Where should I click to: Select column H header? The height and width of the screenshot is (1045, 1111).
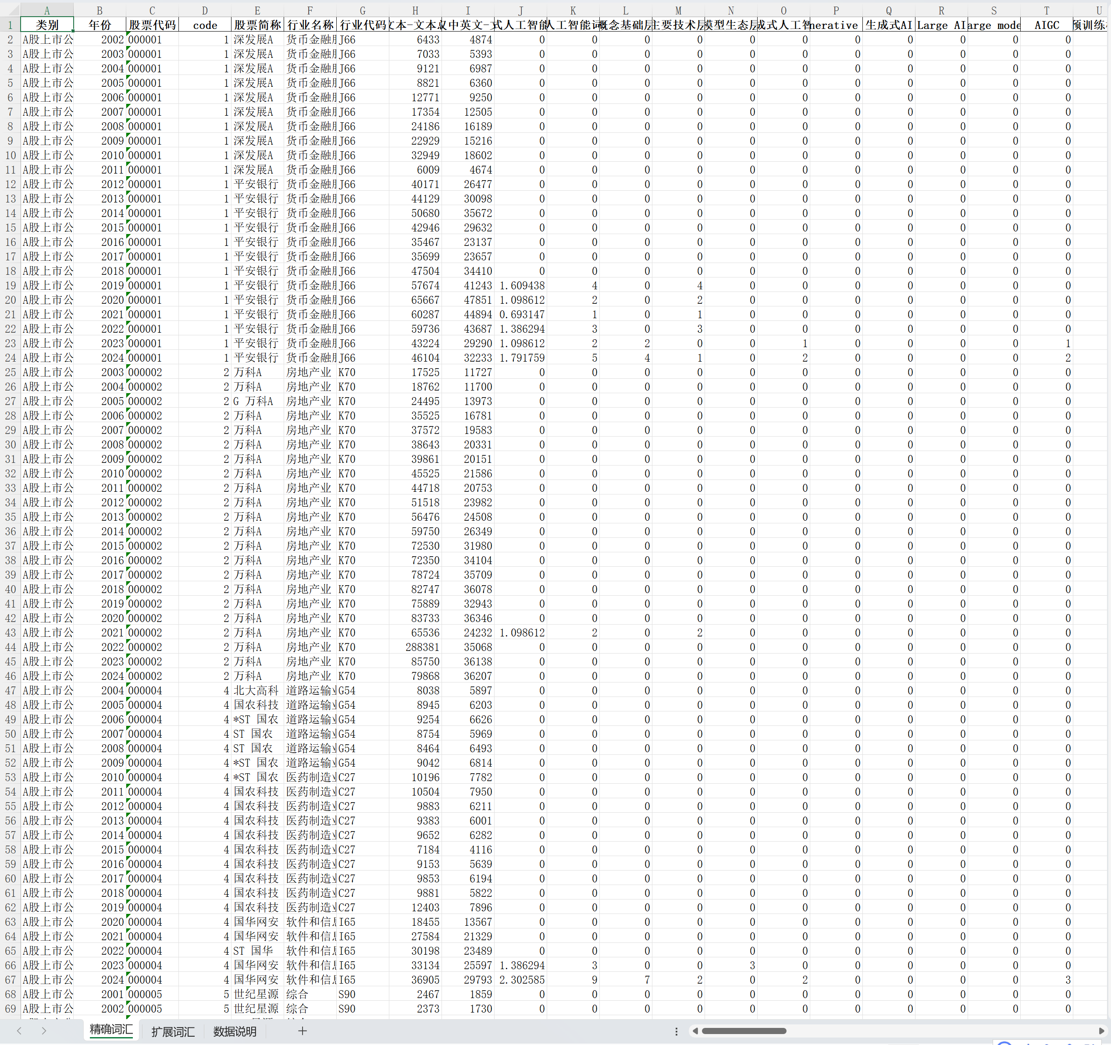[x=415, y=10]
